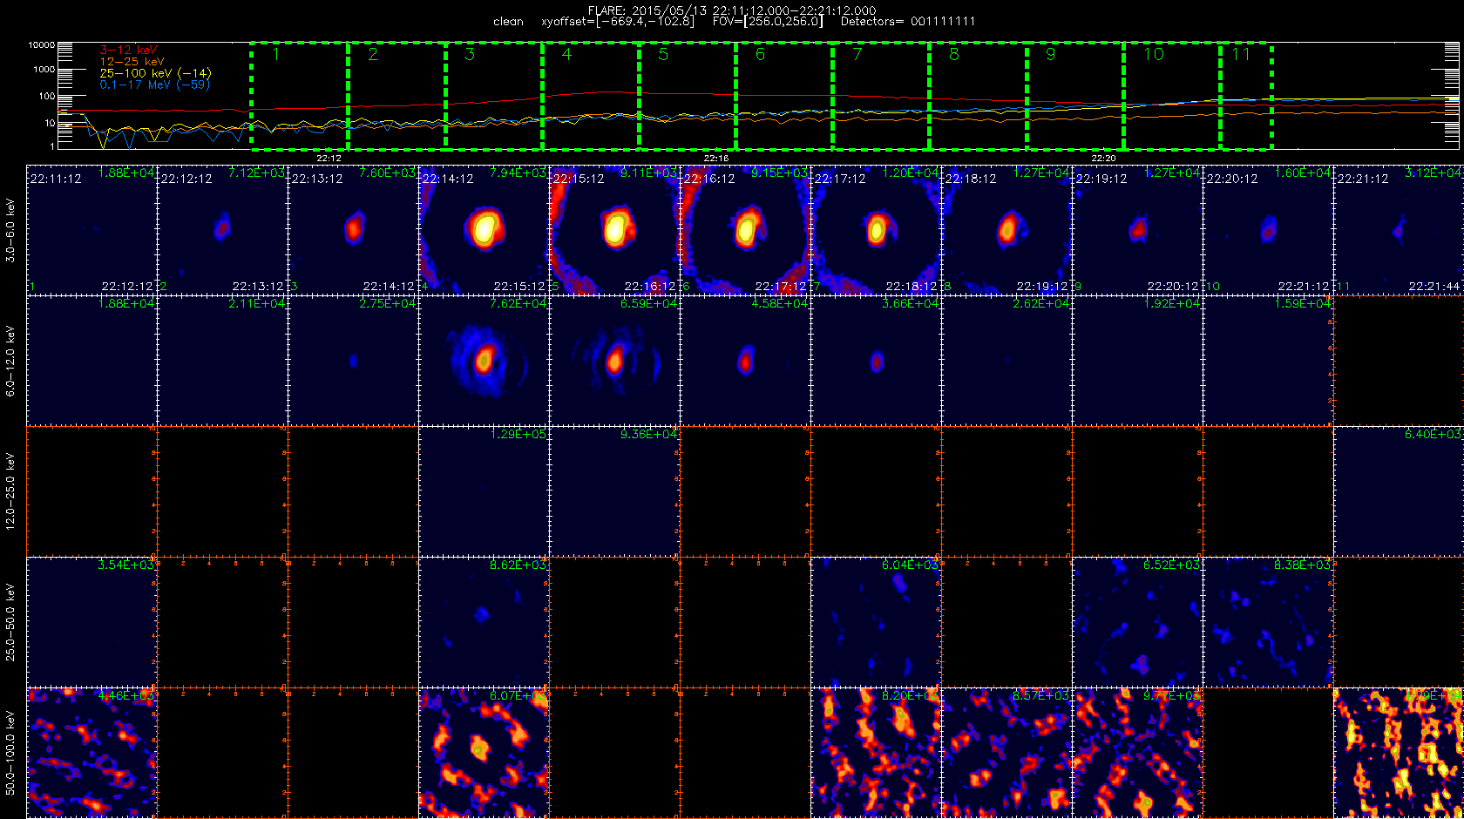This screenshot has height=819, width=1464.
Task: Click the 2.11E+04 peak value
Action: [x=257, y=303]
